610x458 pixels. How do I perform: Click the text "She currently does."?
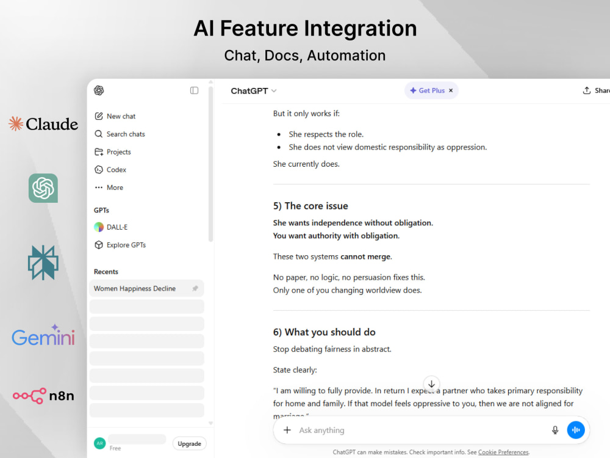click(x=306, y=164)
